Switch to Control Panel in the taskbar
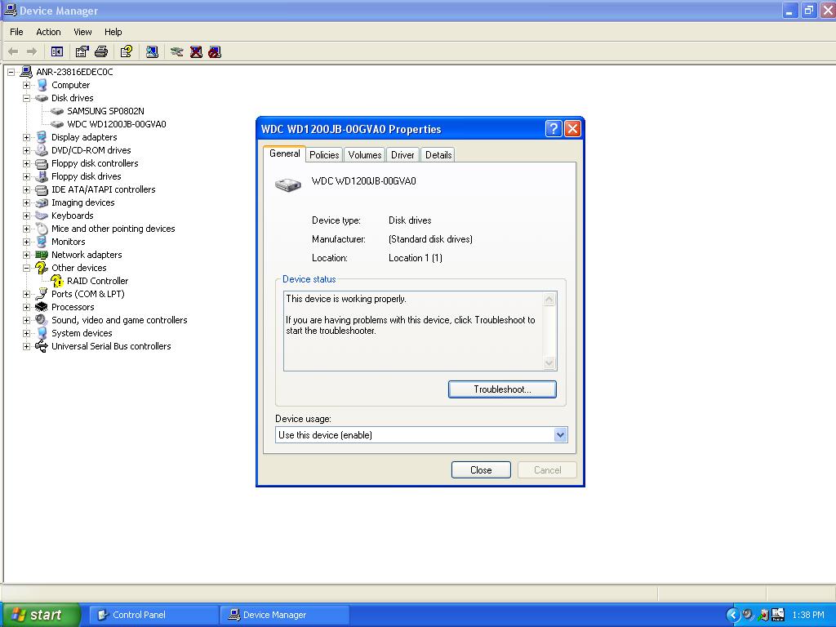The width and height of the screenshot is (836, 627). [x=152, y=615]
